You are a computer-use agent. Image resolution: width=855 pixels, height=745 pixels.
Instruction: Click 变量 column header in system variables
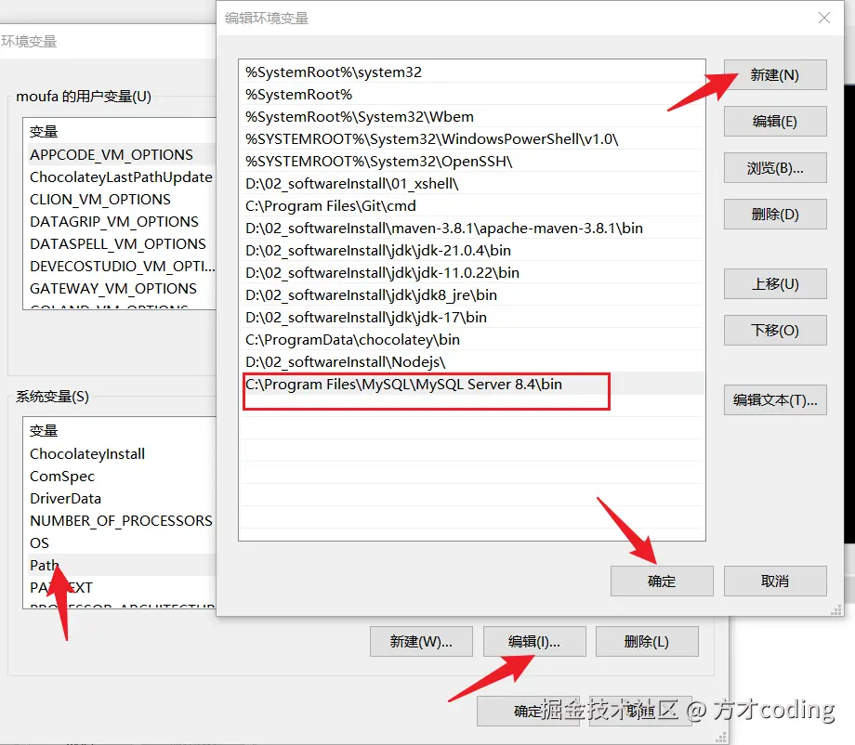pyautogui.click(x=44, y=430)
